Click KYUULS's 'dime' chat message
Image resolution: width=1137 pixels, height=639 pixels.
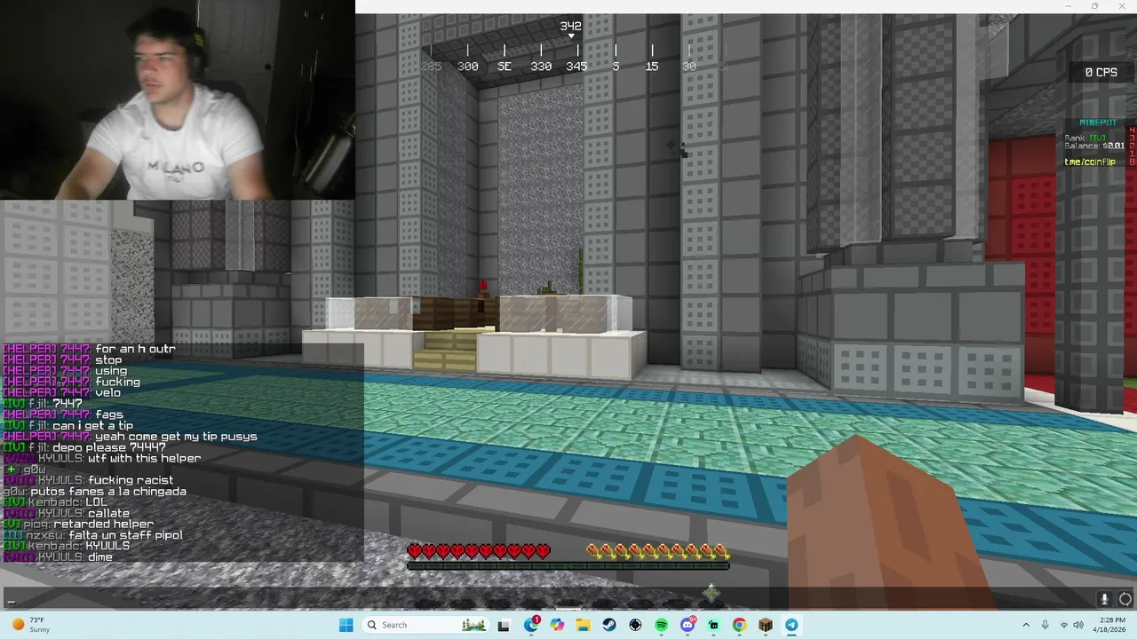click(100, 556)
